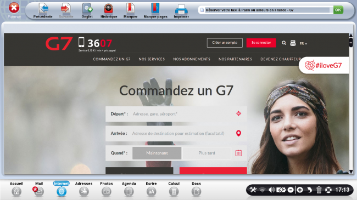Click Créer un compte button
Viewport: 357px width, 200px height.
pyautogui.click(x=225, y=43)
